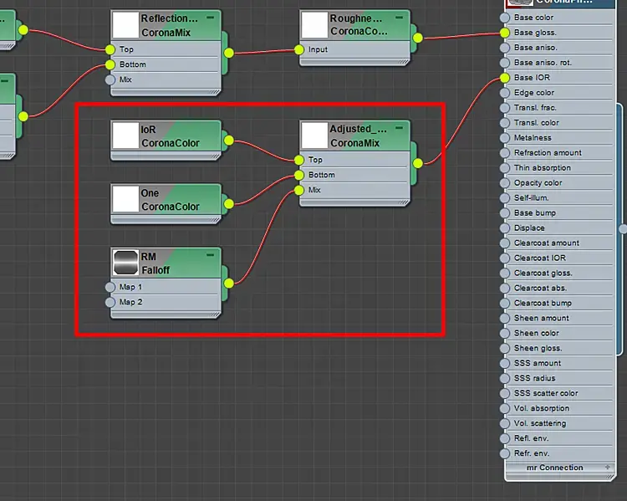627x501 pixels.
Task: Click the Self-illum. slot label
Action: tap(531, 198)
